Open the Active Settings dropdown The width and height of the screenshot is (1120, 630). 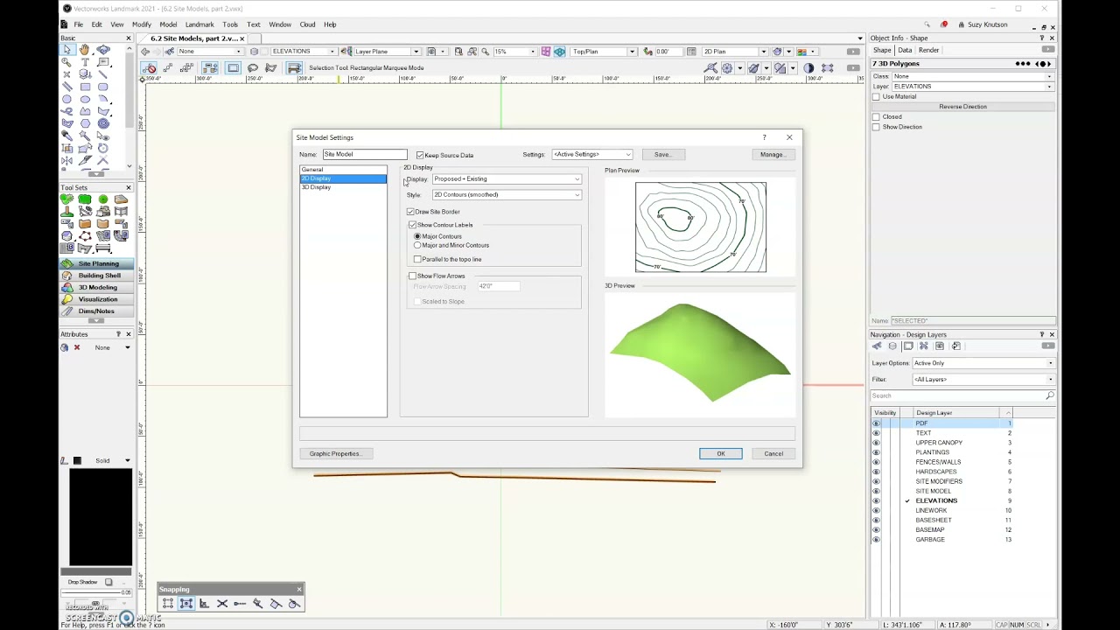[x=591, y=155]
